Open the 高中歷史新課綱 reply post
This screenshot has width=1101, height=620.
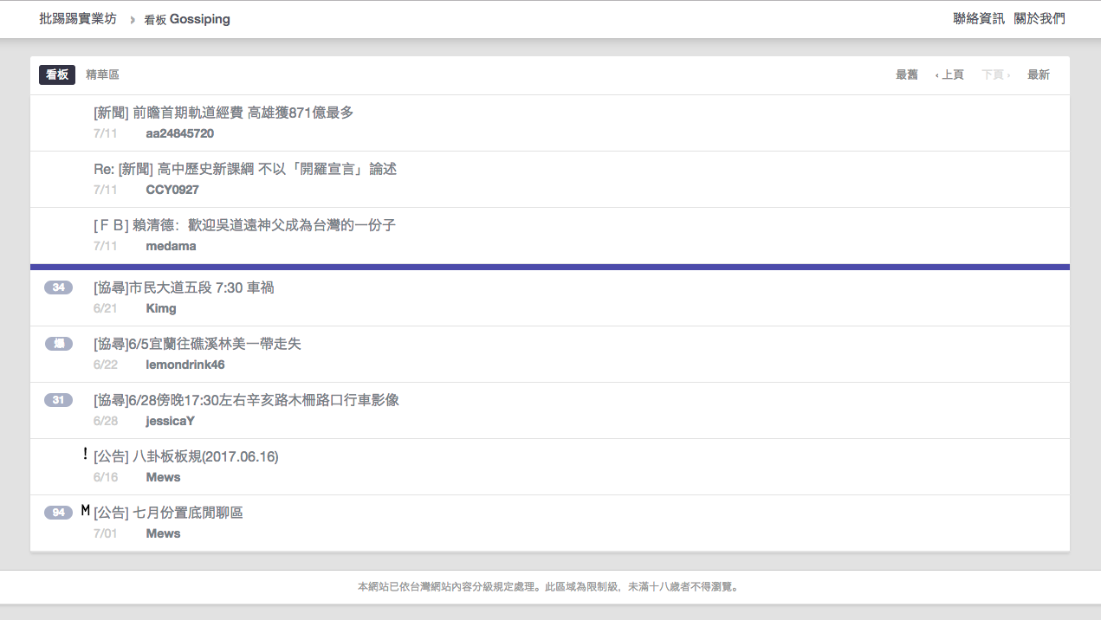(244, 168)
